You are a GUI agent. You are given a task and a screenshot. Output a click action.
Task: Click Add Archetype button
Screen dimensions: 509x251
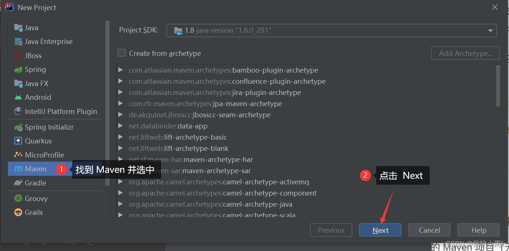coord(465,53)
